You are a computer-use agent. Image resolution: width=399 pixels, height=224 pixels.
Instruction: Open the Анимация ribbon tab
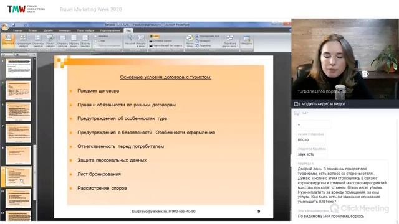click(x=65, y=30)
